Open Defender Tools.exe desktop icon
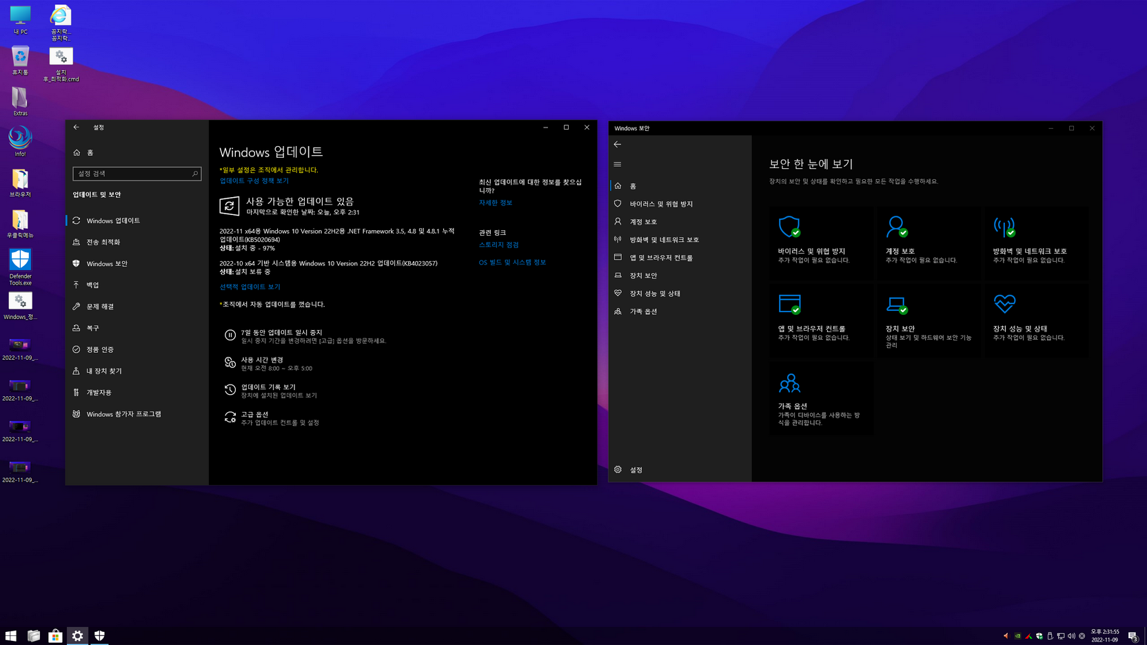 (x=20, y=267)
